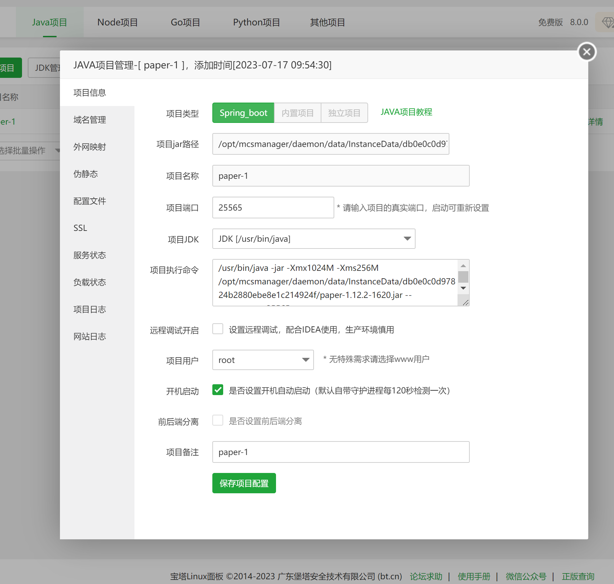This screenshot has height=584, width=614.
Task: Select 独立项目 project type
Action: coord(344,113)
